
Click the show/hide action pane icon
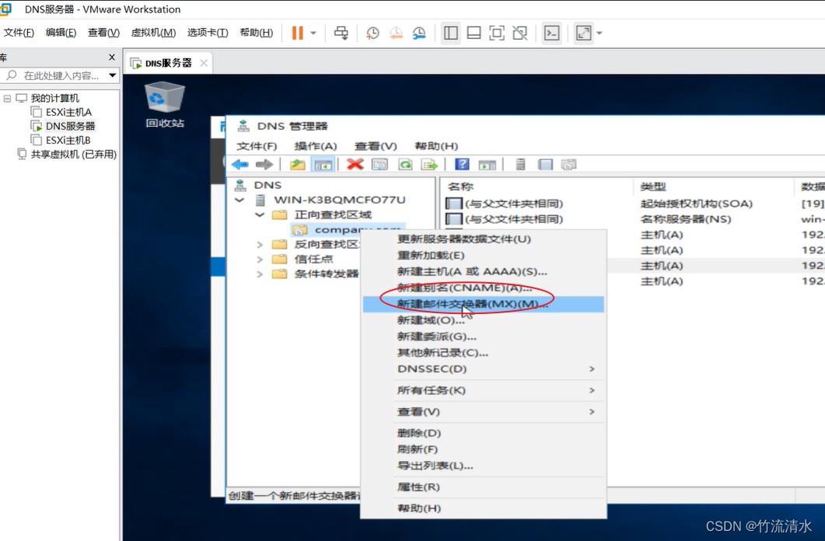point(488,165)
